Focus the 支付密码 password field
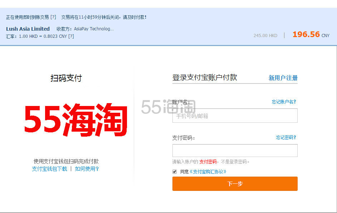Image resolution: width=337 pixels, height=213 pixels. point(235,151)
